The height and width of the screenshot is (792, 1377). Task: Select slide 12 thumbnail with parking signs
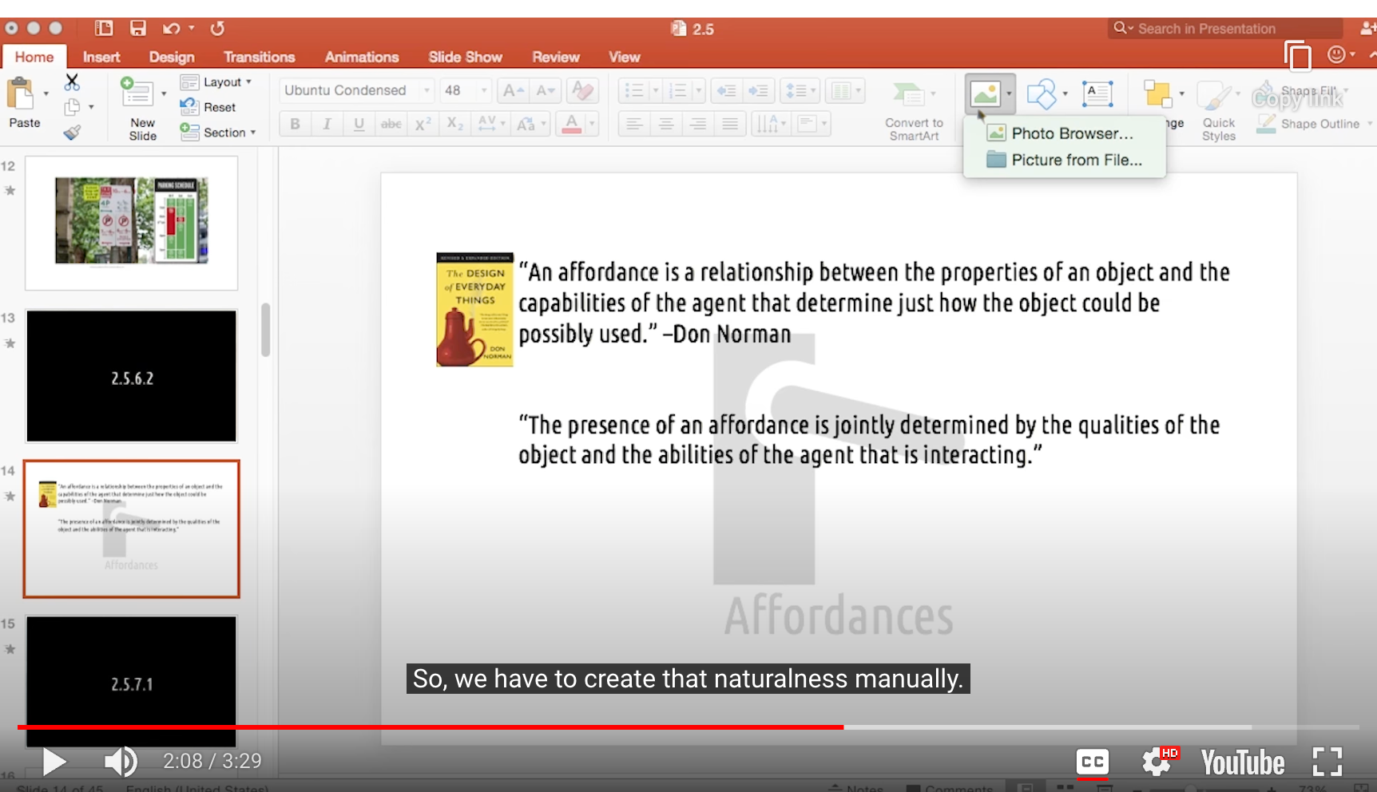point(132,223)
